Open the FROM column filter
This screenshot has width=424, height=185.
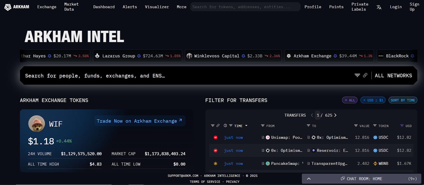pyautogui.click(x=263, y=126)
